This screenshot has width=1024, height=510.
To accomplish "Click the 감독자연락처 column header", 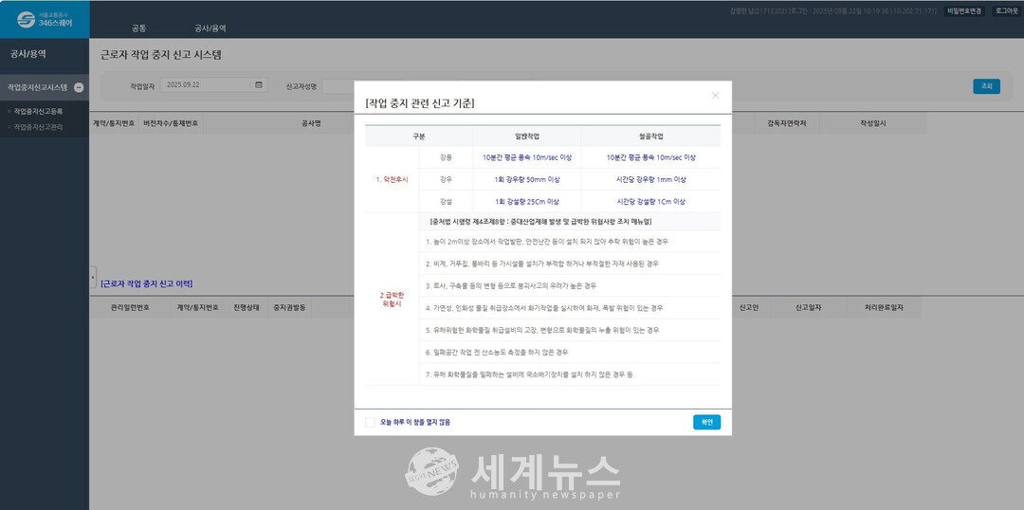I will (786, 123).
